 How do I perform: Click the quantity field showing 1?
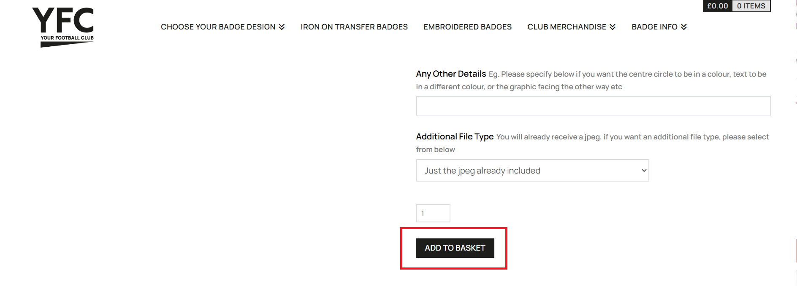(x=433, y=213)
